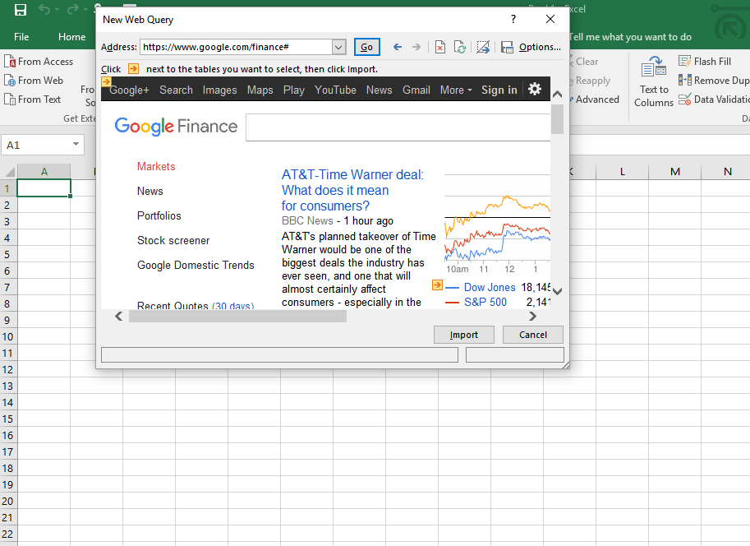The height and width of the screenshot is (546, 750).
Task: Click YouTube in Google bar
Action: point(335,90)
